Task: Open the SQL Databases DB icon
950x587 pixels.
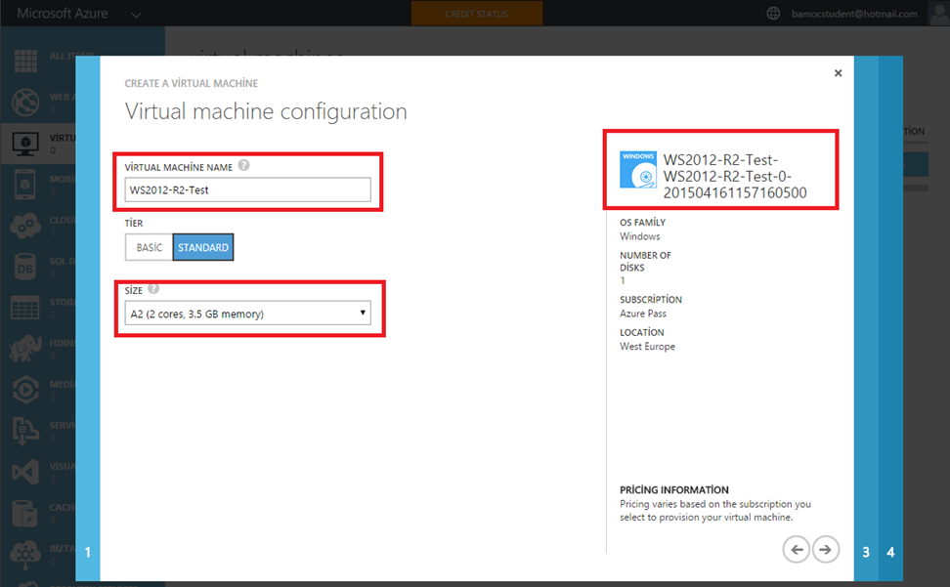Action: point(25,267)
